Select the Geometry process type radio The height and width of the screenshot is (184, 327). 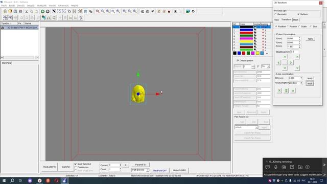(x=275, y=14)
